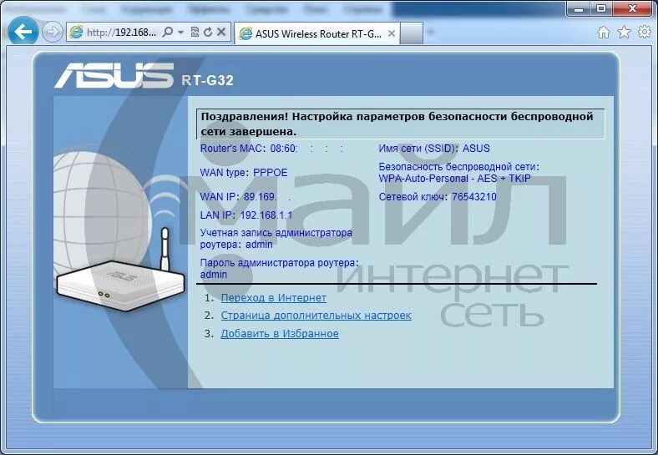The height and width of the screenshot is (455, 658).
Task: Click the WPA-Auto-Personal - AES + TKIP text
Action: [454, 179]
